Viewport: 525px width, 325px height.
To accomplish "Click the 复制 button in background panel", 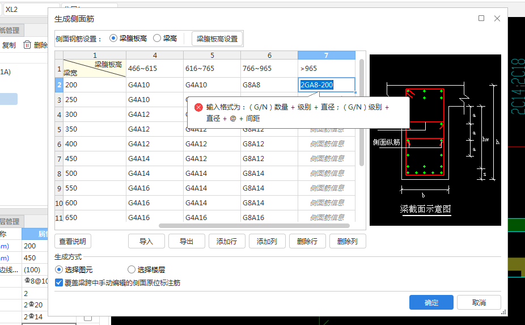I will pos(9,45).
